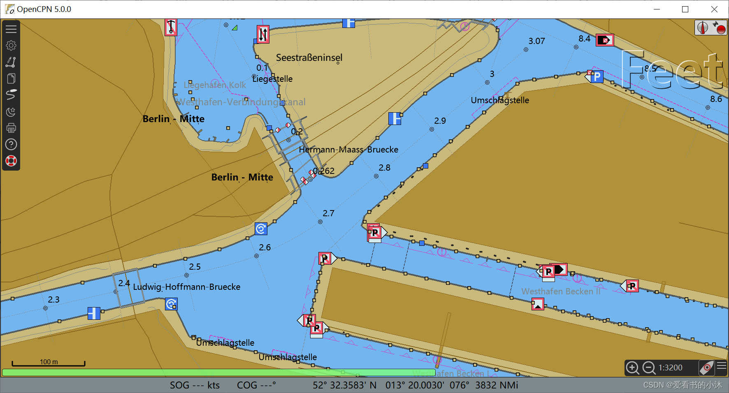The height and width of the screenshot is (393, 729).
Task: Click the longitude 013° 20.0030' readout
Action: click(x=415, y=385)
